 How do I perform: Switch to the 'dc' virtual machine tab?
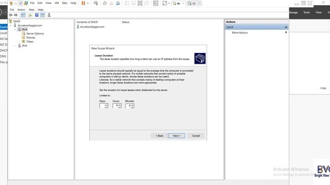pos(178,4)
